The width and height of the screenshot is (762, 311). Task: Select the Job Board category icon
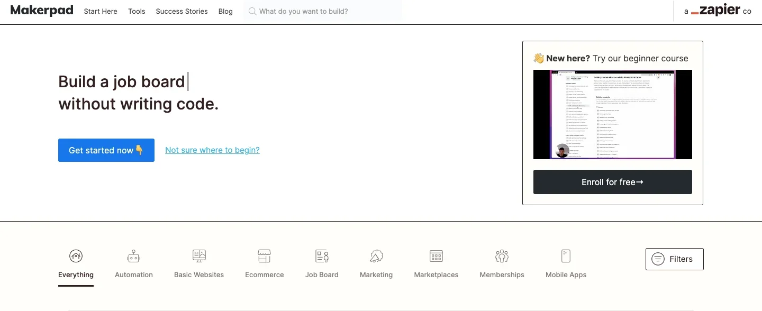322,257
